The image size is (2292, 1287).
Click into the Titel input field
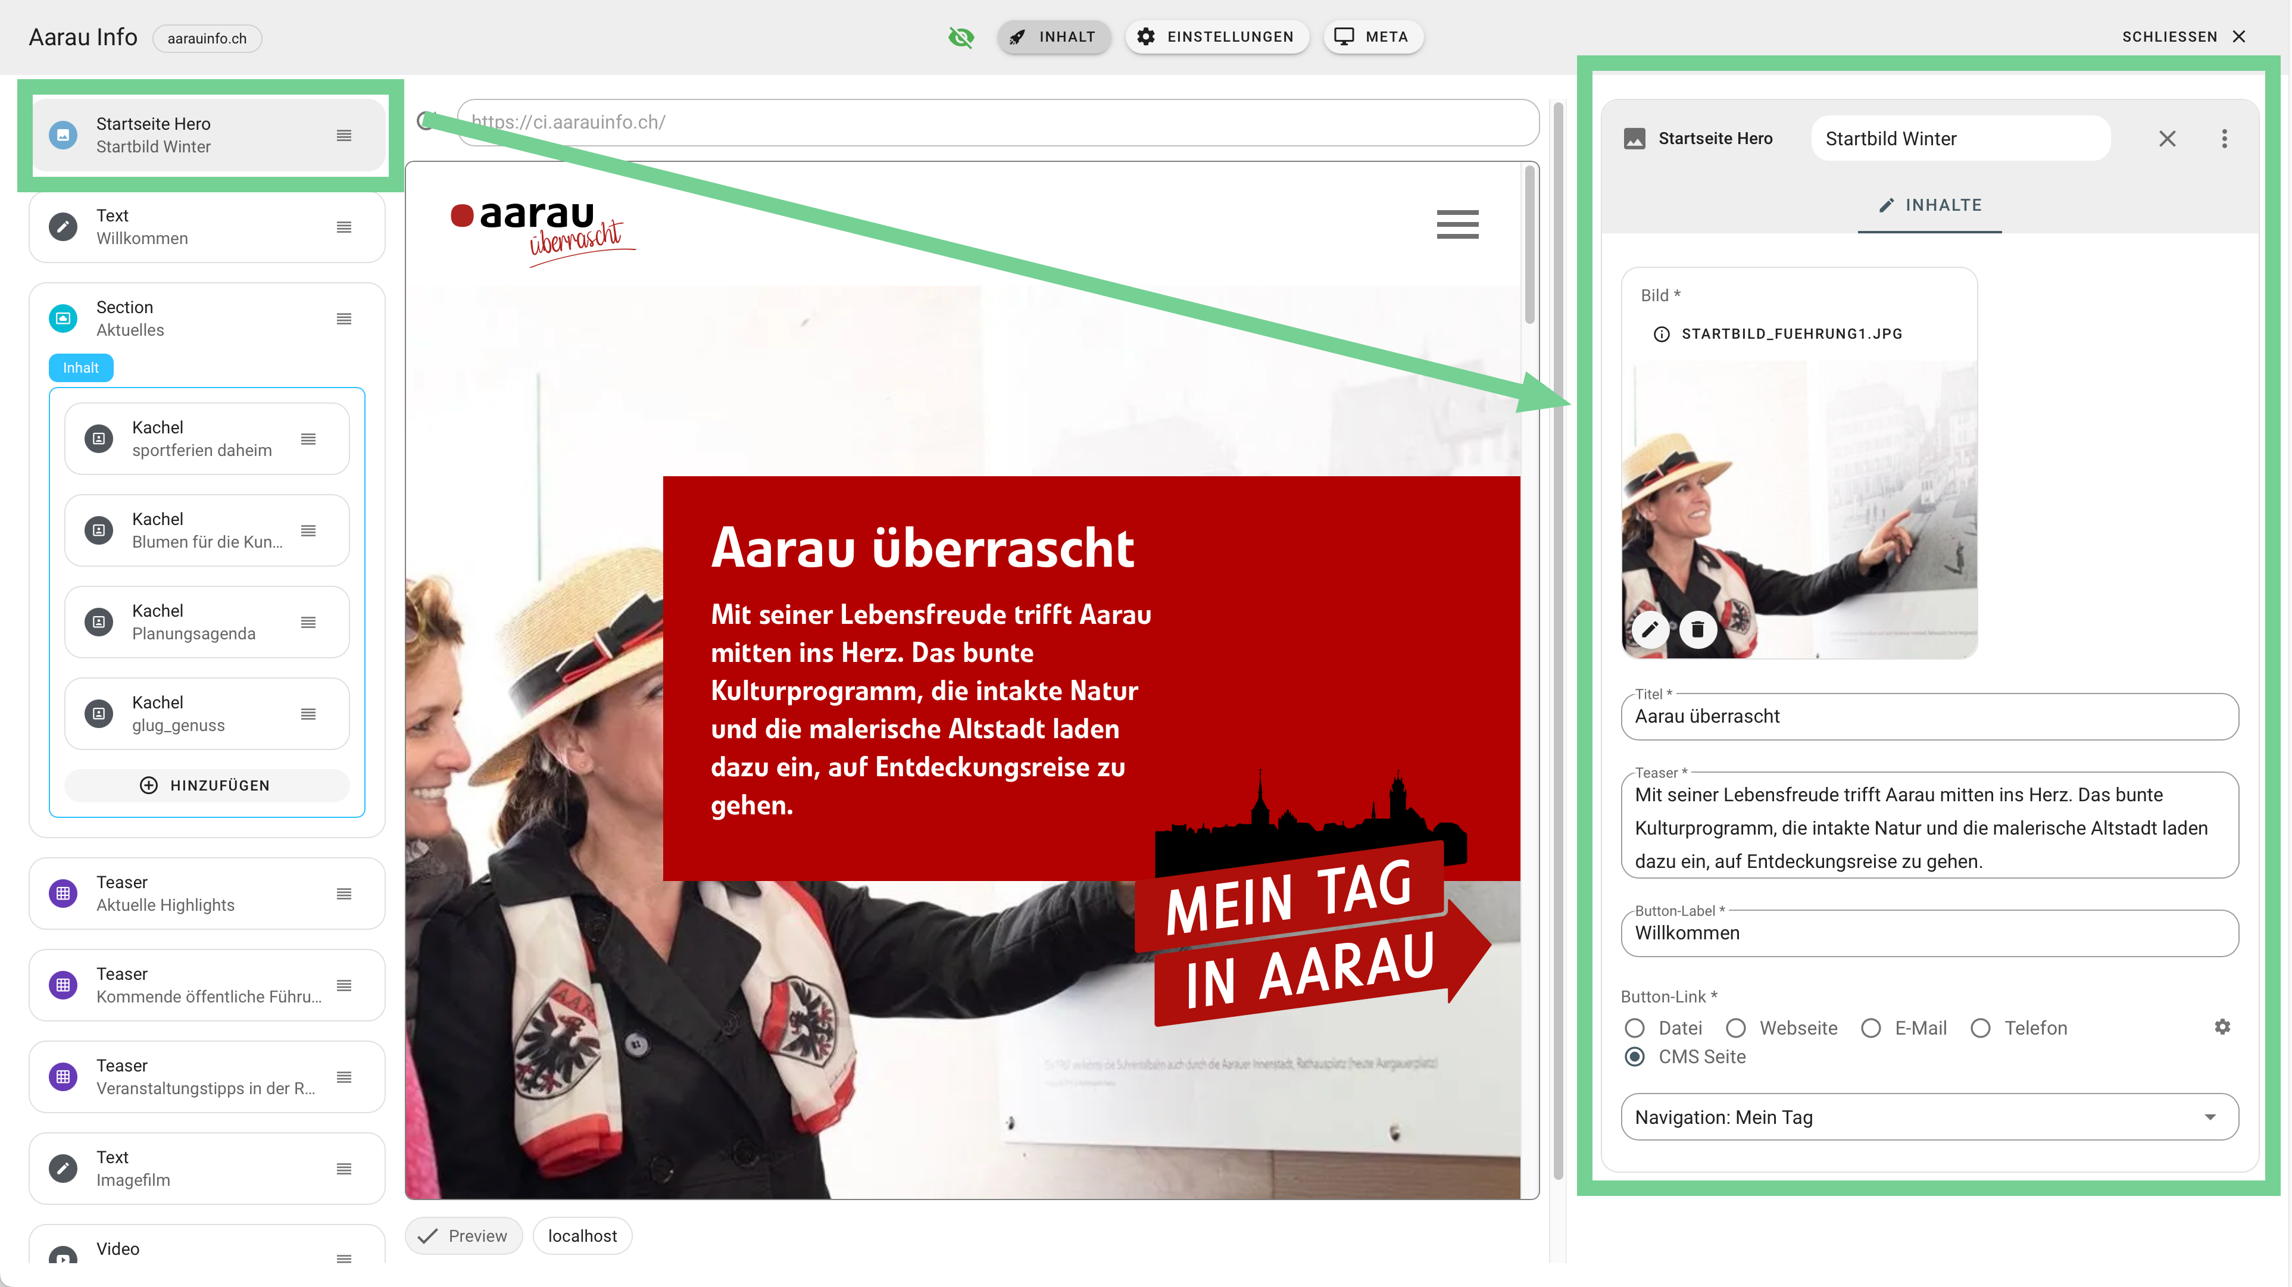point(1929,717)
